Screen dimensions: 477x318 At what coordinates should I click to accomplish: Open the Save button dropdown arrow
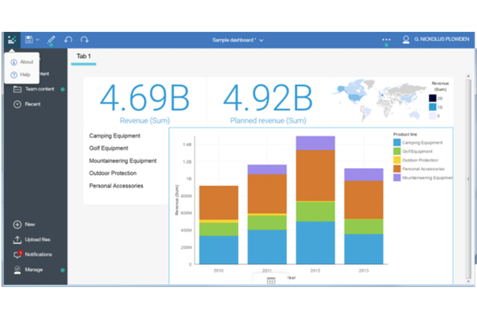click(38, 40)
